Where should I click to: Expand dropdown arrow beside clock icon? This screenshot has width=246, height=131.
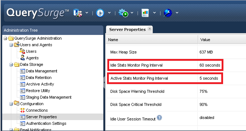109,13
